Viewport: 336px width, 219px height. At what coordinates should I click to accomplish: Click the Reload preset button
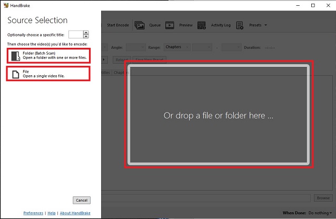coord(122,60)
